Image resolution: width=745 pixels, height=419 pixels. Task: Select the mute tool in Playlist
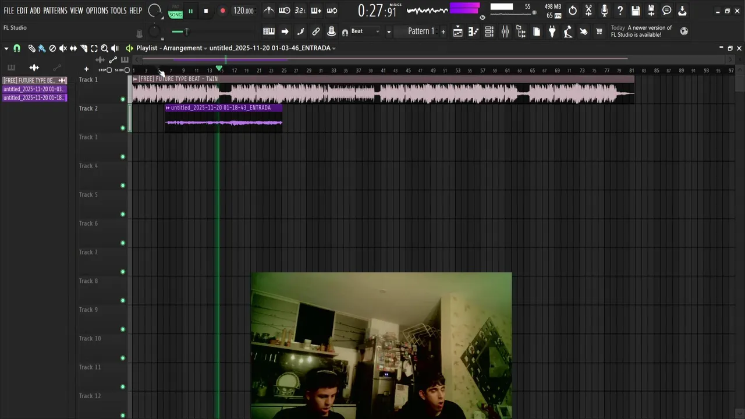[63, 48]
